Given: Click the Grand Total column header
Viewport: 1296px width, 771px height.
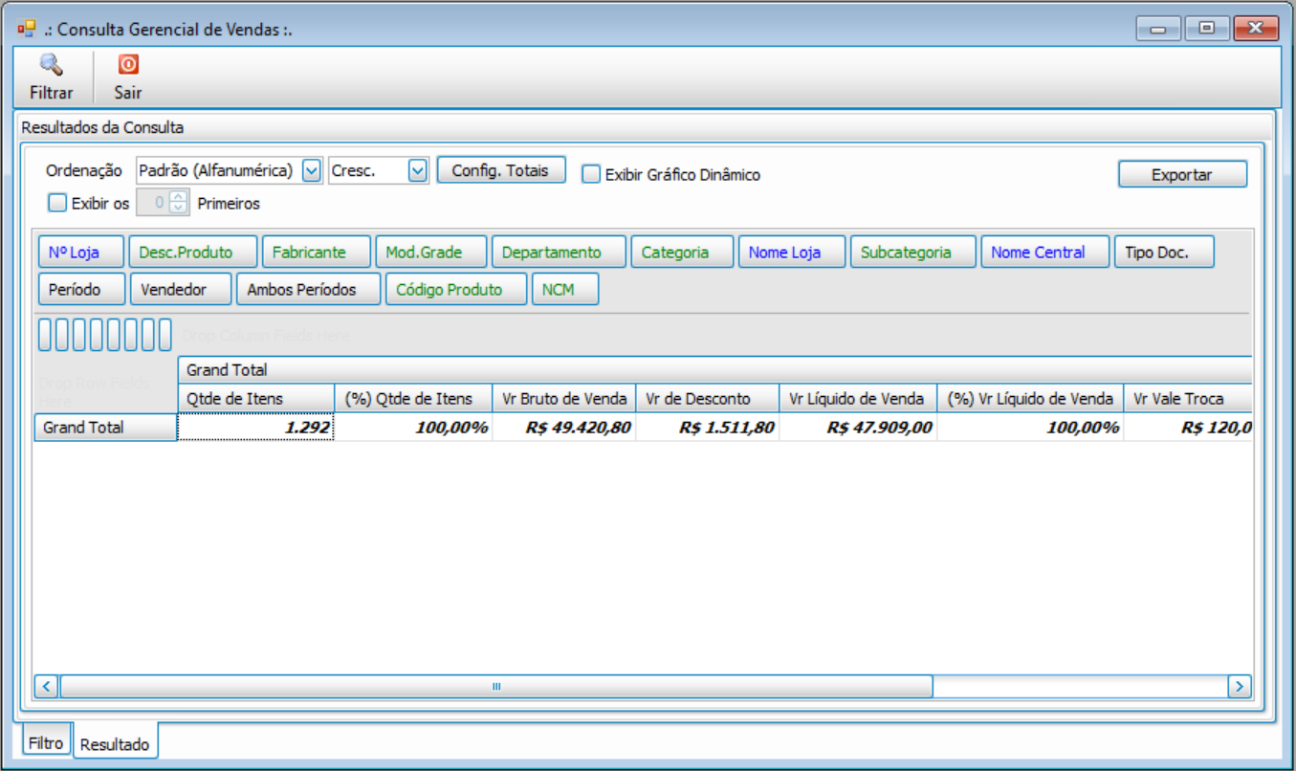Looking at the screenshot, I should coord(714,370).
